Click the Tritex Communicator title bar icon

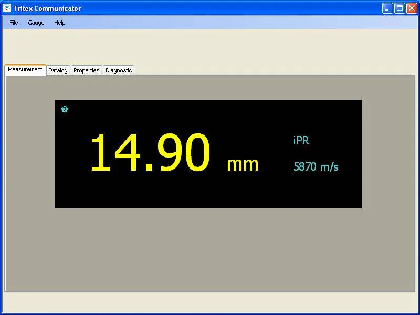tap(7, 8)
